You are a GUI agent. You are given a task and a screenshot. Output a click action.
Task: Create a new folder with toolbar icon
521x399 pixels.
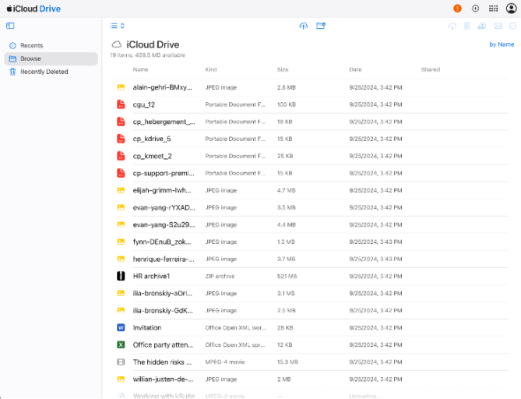click(x=321, y=26)
